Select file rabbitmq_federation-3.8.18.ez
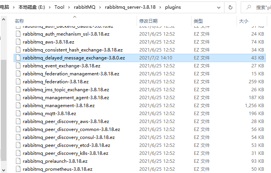The image size is (271, 173). tap(56, 81)
